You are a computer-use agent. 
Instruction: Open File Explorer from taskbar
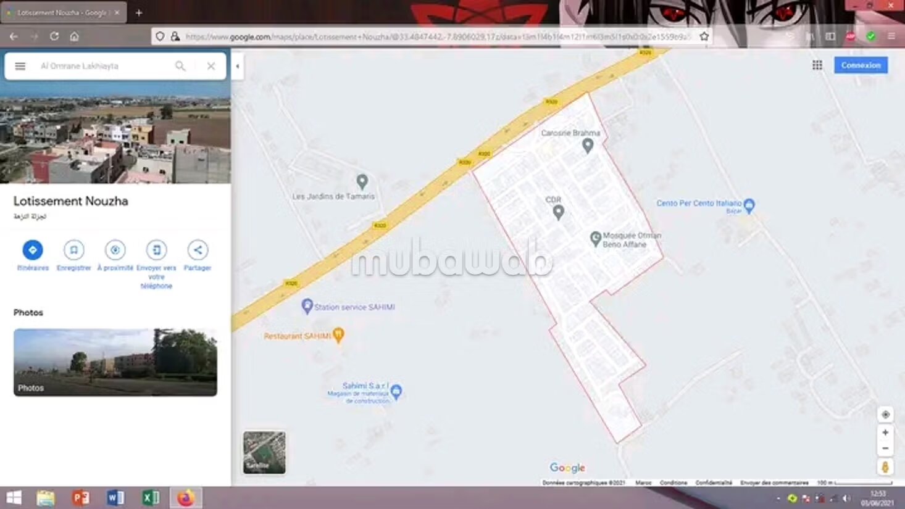[46, 498]
